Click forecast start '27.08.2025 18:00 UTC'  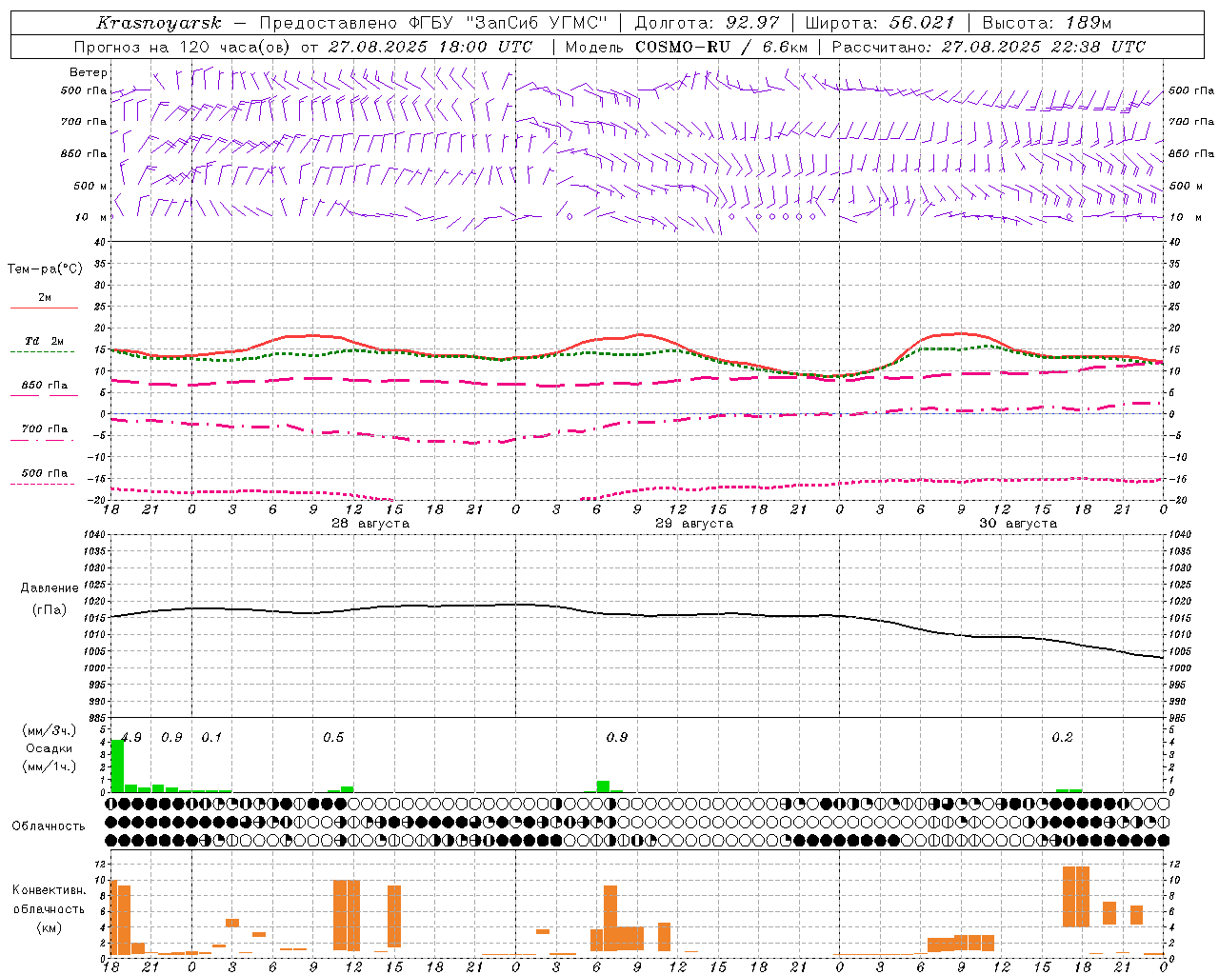[x=430, y=47]
